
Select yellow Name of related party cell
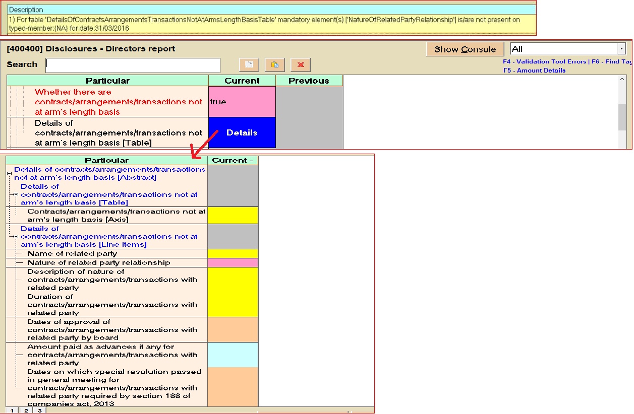pos(233,254)
